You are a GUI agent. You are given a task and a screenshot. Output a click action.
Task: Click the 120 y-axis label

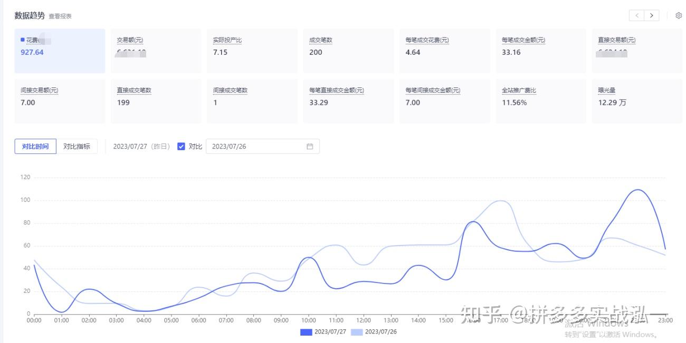click(x=25, y=178)
